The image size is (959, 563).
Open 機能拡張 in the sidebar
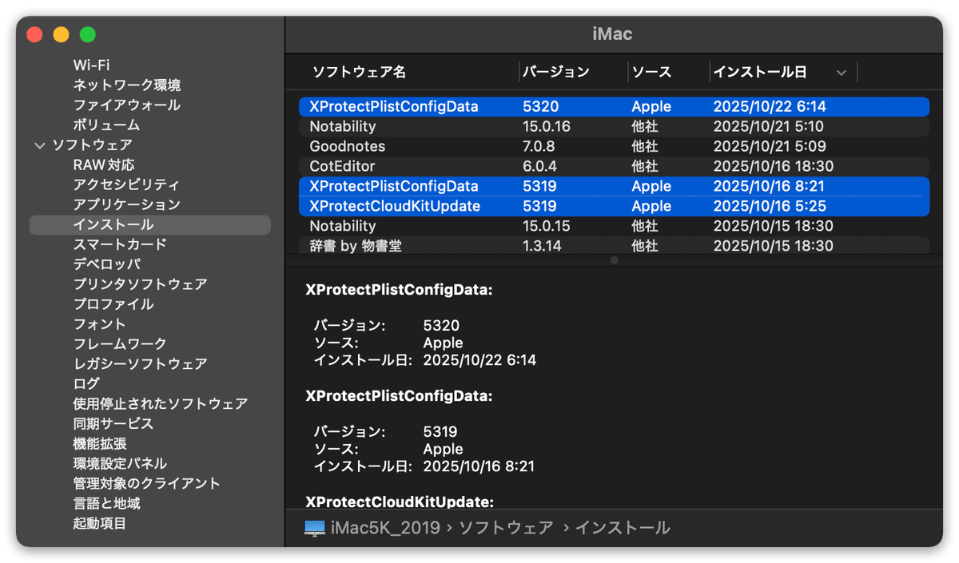pyautogui.click(x=100, y=444)
